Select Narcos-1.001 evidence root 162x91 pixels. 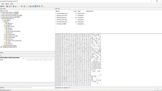(x=4, y=11)
